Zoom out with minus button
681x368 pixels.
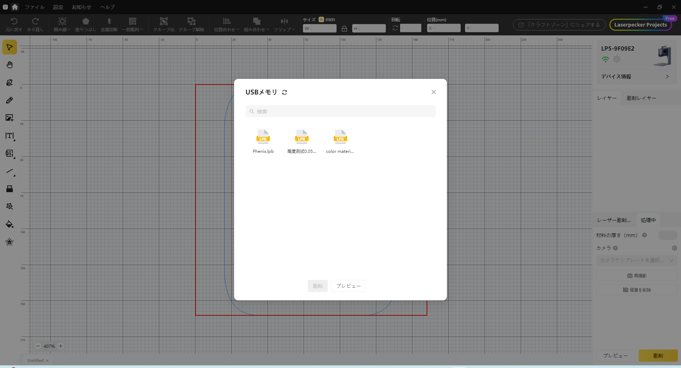click(38, 346)
